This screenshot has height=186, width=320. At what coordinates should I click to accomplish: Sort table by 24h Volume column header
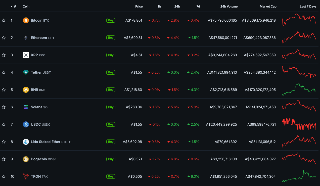(x=229, y=7)
